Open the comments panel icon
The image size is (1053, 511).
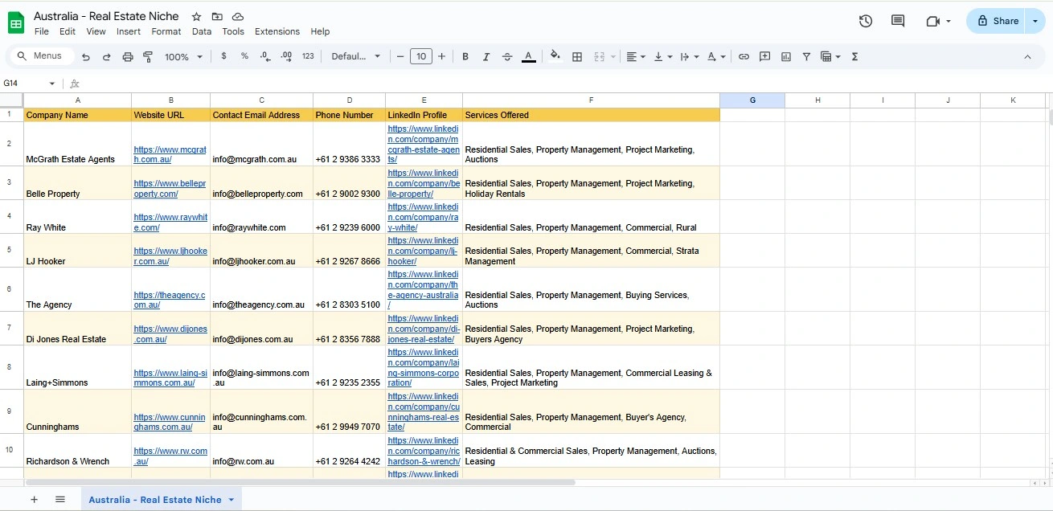tap(898, 21)
